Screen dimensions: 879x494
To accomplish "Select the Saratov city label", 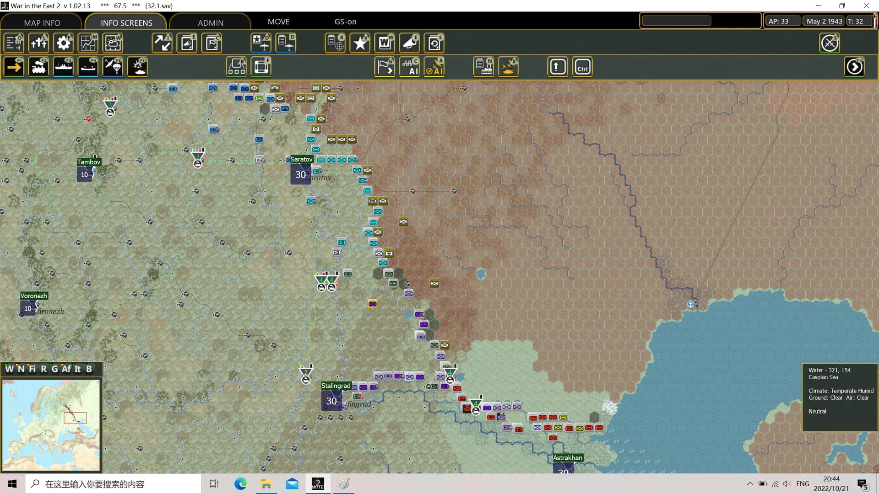I will click(x=301, y=159).
